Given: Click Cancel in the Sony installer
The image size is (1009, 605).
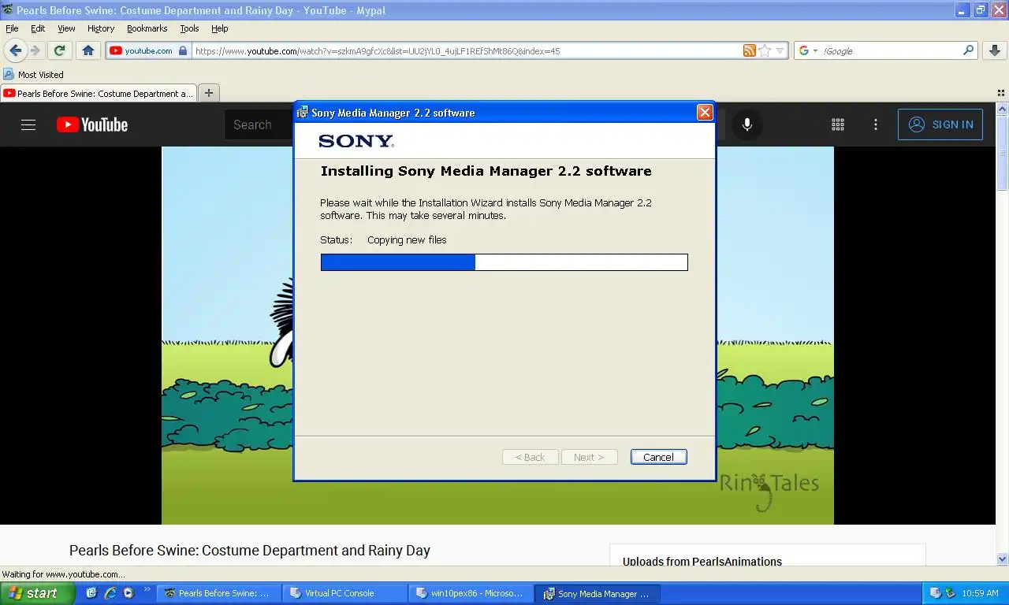Looking at the screenshot, I should point(658,457).
